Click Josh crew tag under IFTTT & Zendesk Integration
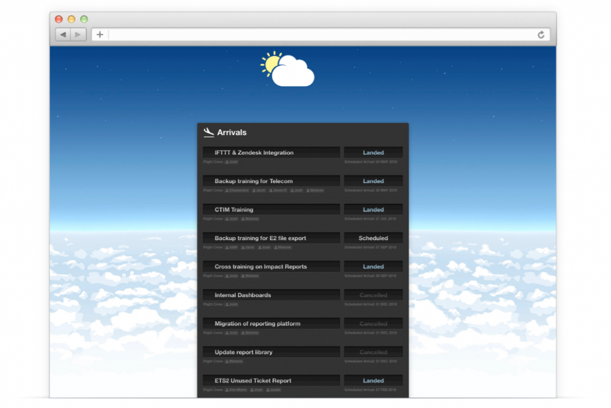This screenshot has width=611, height=408. 232,162
